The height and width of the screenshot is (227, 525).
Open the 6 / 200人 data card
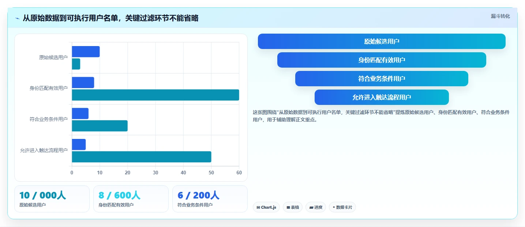pos(210,199)
